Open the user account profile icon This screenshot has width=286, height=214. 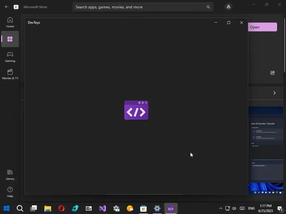(x=228, y=7)
